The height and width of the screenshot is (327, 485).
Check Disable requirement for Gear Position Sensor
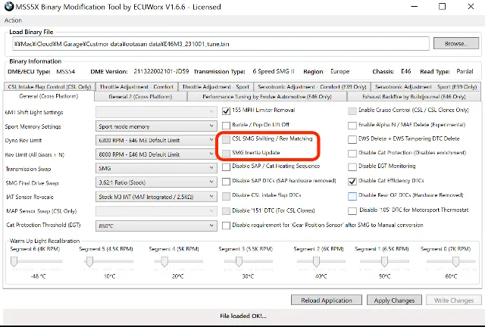tap(226, 226)
